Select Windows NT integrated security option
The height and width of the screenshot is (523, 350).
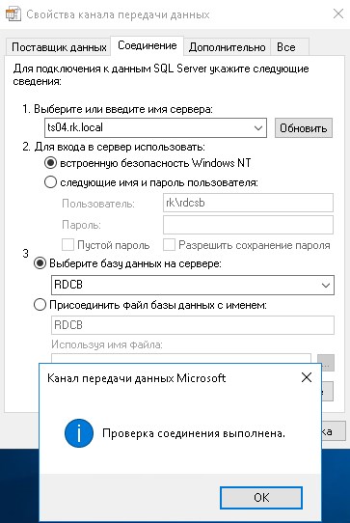pos(50,163)
